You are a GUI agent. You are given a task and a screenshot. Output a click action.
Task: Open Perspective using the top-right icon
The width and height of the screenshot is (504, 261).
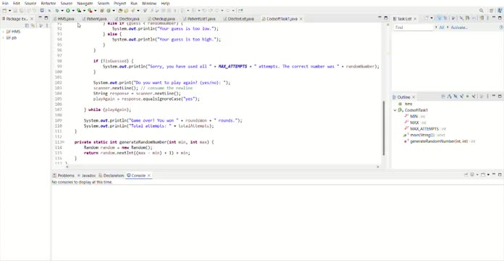pos(491,11)
